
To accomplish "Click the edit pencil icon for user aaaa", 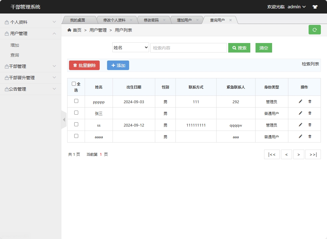I will coord(300,136).
